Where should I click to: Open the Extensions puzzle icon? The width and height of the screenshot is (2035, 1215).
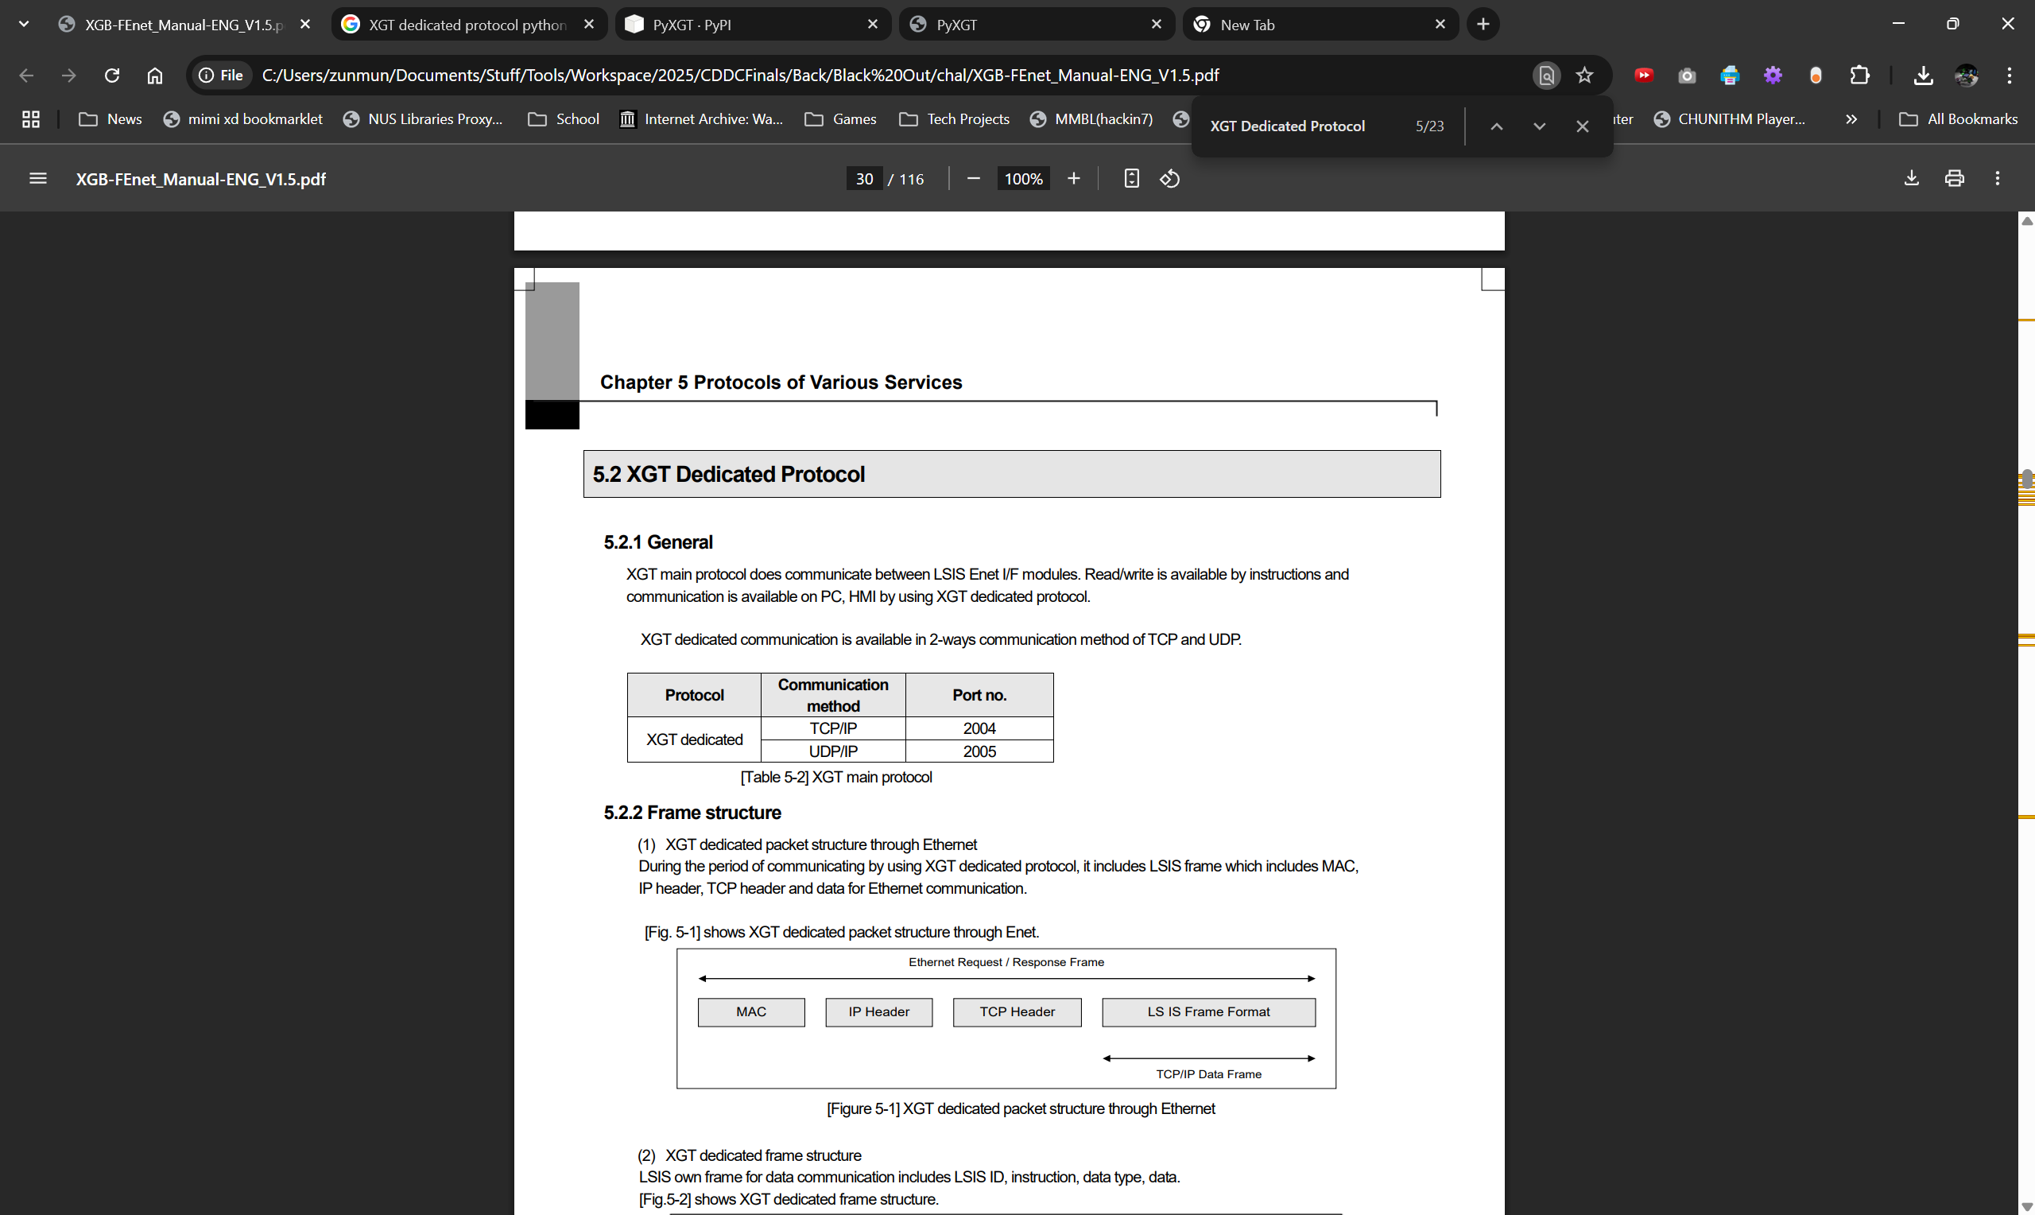[x=1859, y=76]
